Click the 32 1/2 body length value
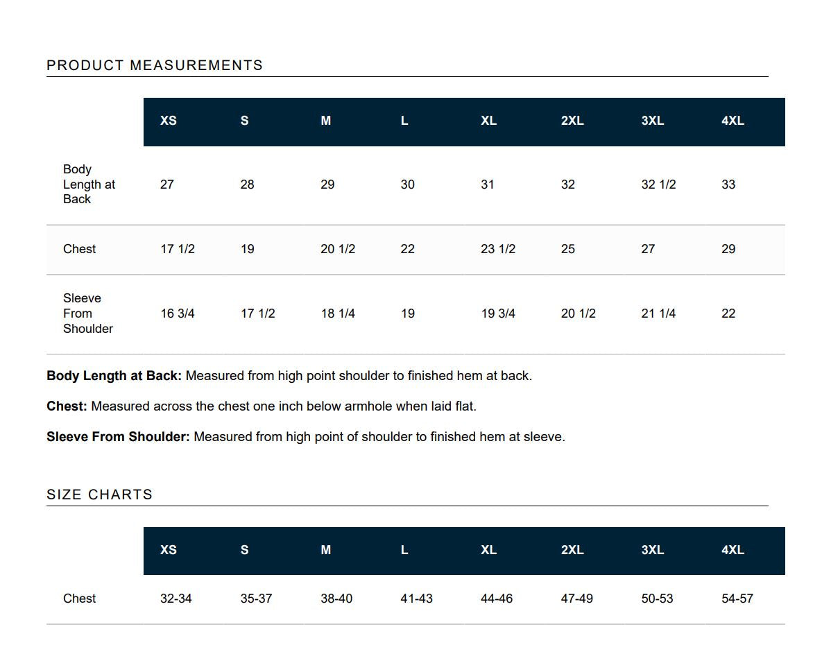This screenshot has width=831, height=645. (x=658, y=184)
